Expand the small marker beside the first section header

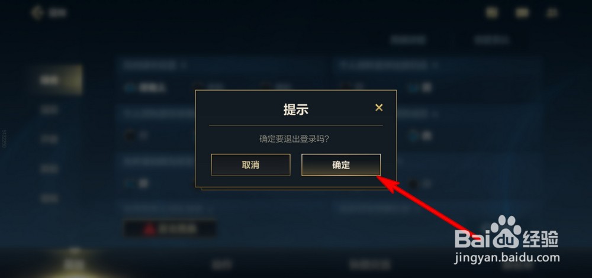184,65
